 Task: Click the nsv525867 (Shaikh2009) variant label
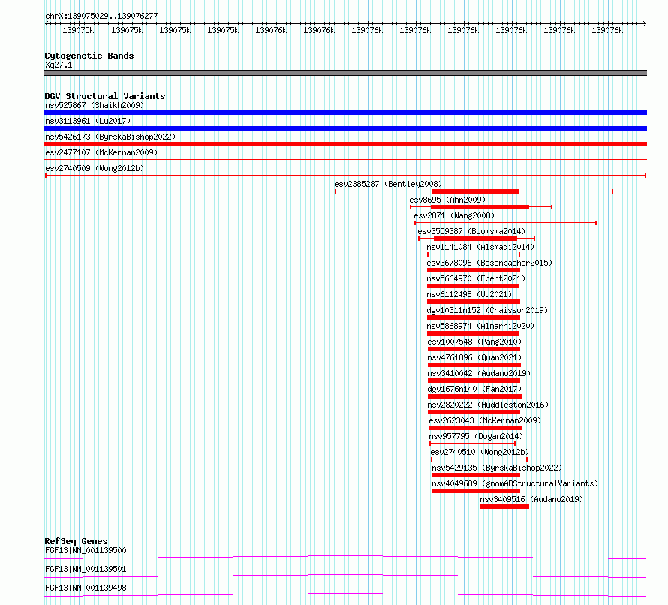(95, 105)
